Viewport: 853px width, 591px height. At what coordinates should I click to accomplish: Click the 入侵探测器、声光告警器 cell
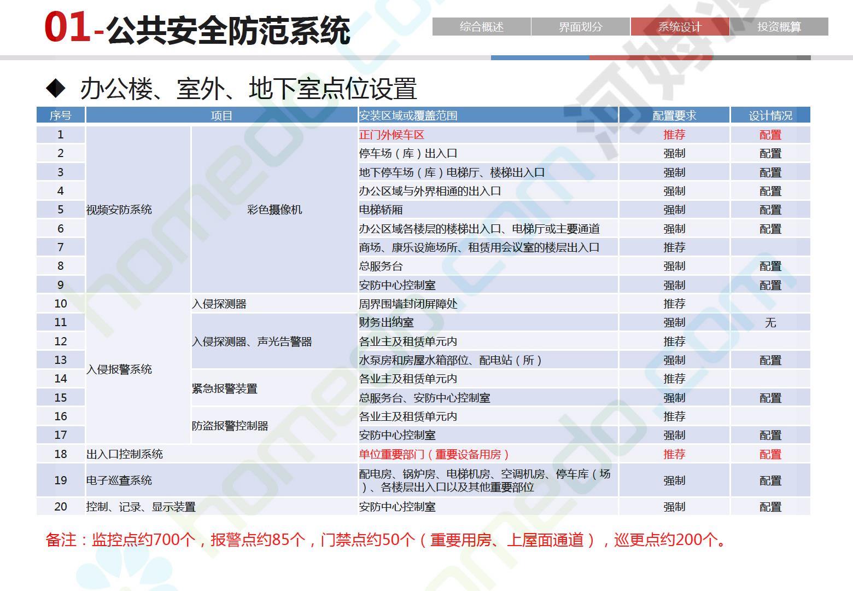click(x=274, y=341)
